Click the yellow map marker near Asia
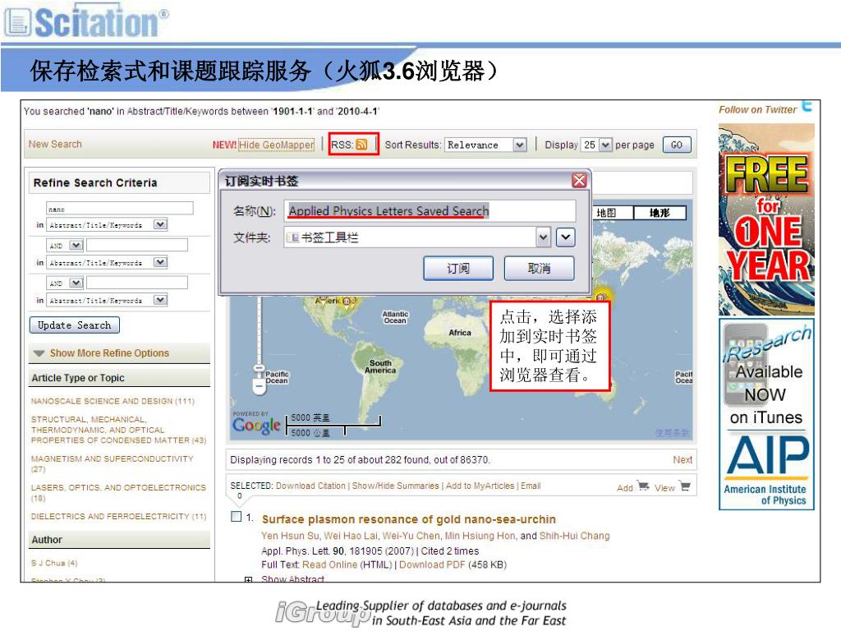841x631 pixels. pos(601,296)
